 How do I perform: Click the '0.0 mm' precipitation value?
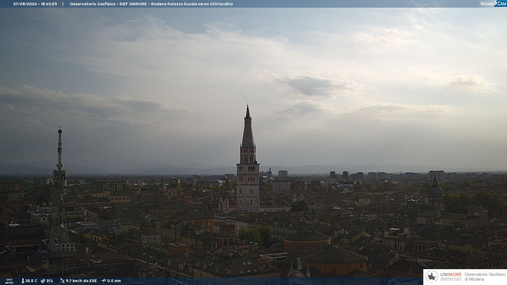(x=114, y=281)
